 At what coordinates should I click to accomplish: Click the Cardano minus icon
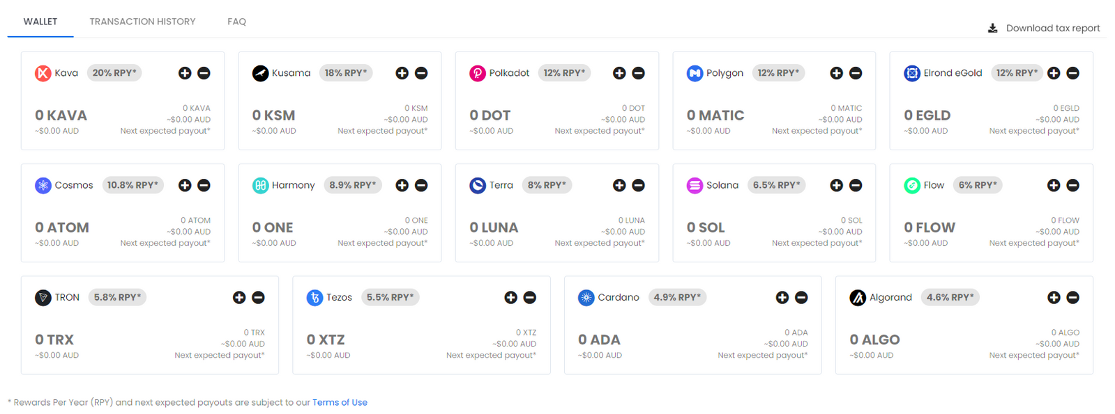(801, 298)
